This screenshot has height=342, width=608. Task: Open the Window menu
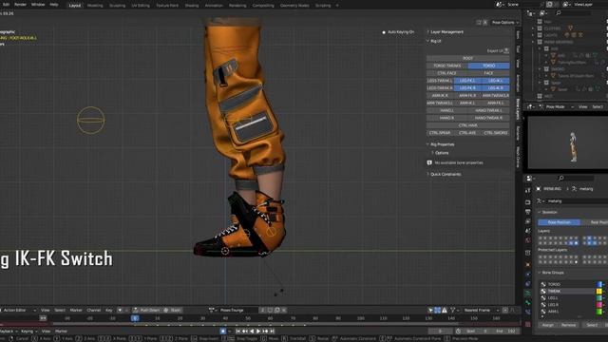click(x=38, y=5)
